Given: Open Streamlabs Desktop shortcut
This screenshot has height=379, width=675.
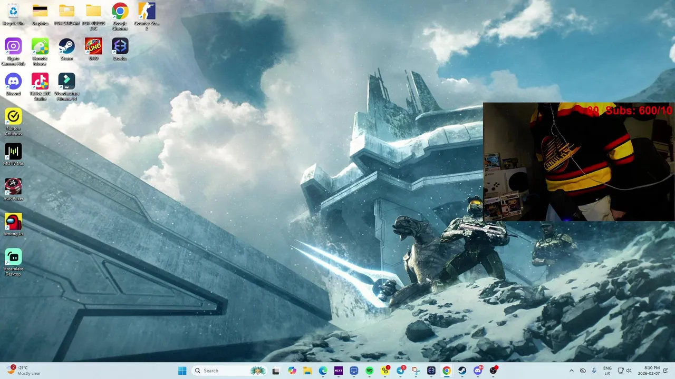Looking at the screenshot, I should point(13,262).
